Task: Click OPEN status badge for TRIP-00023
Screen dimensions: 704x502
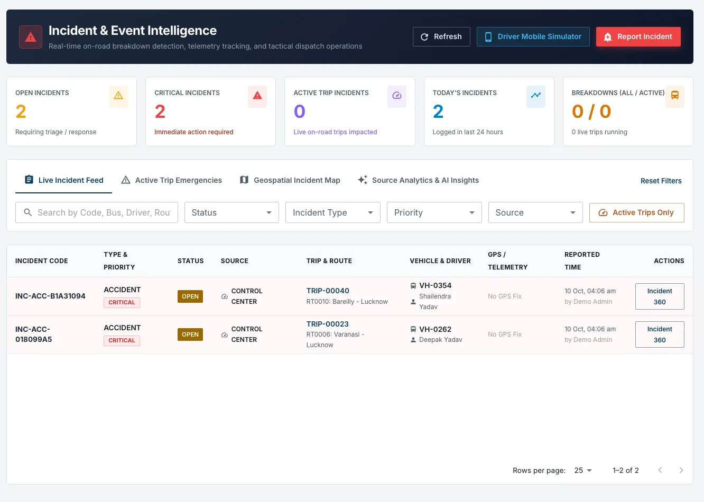Action: tap(190, 334)
